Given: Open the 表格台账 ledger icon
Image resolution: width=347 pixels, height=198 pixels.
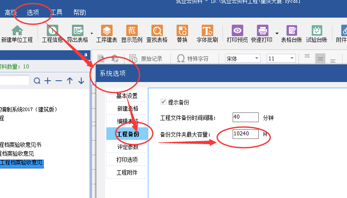Looking at the screenshot, I should (292, 31).
